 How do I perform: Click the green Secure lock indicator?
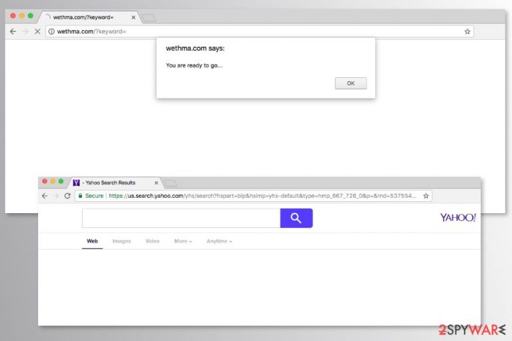coord(91,196)
